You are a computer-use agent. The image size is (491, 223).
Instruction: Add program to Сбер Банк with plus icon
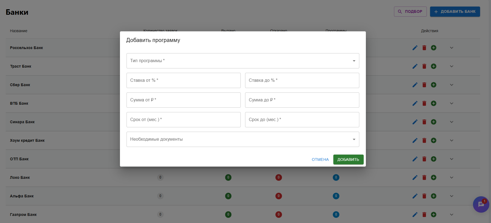coord(433,85)
